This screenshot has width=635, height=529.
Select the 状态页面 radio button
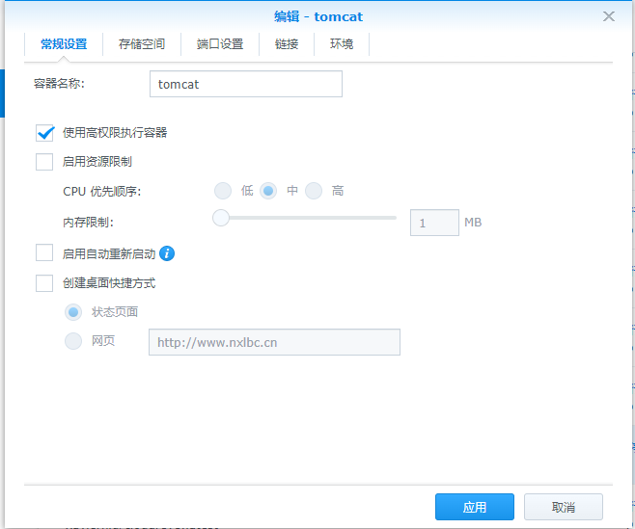click(x=73, y=312)
